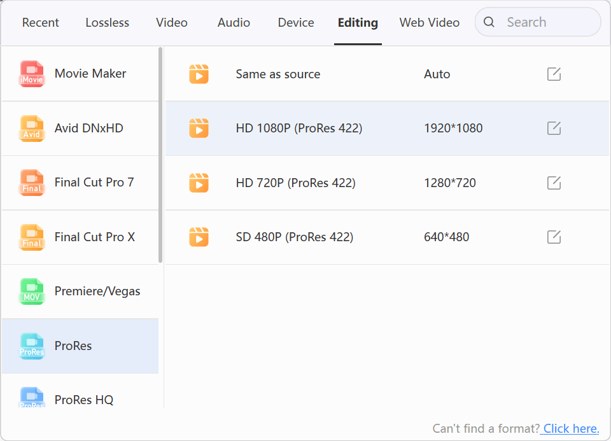Click the magnifying glass search icon
This screenshot has height=441, width=611.
coord(489,22)
